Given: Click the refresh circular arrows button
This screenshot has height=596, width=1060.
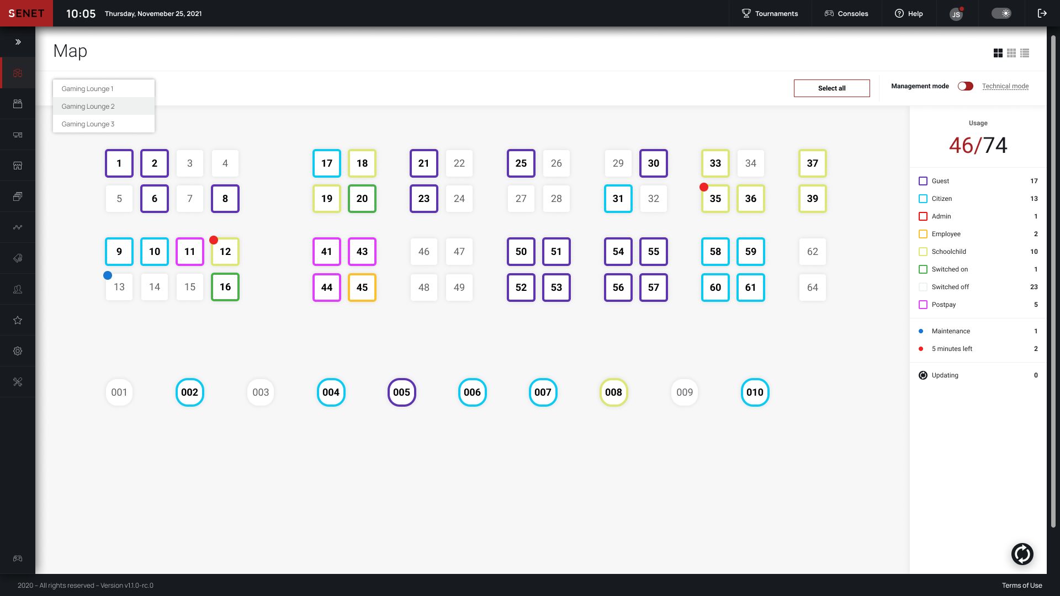Looking at the screenshot, I should [x=1022, y=554].
